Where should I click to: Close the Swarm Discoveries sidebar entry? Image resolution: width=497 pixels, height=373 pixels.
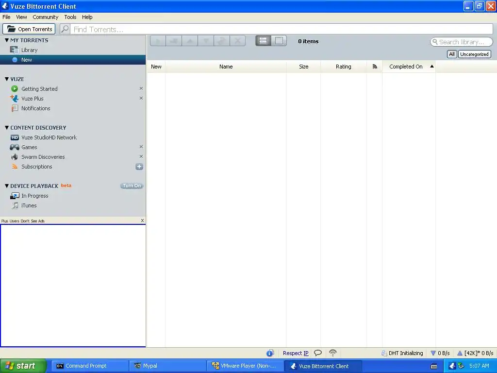141,157
